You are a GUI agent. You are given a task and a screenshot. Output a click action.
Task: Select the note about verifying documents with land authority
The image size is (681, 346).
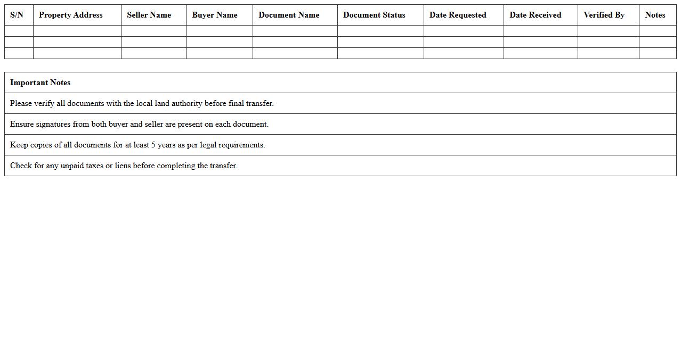pyautogui.click(x=142, y=103)
